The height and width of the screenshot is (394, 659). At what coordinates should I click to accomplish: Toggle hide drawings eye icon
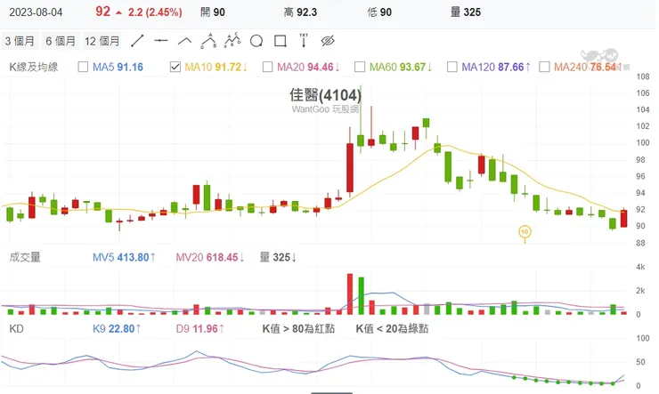328,41
